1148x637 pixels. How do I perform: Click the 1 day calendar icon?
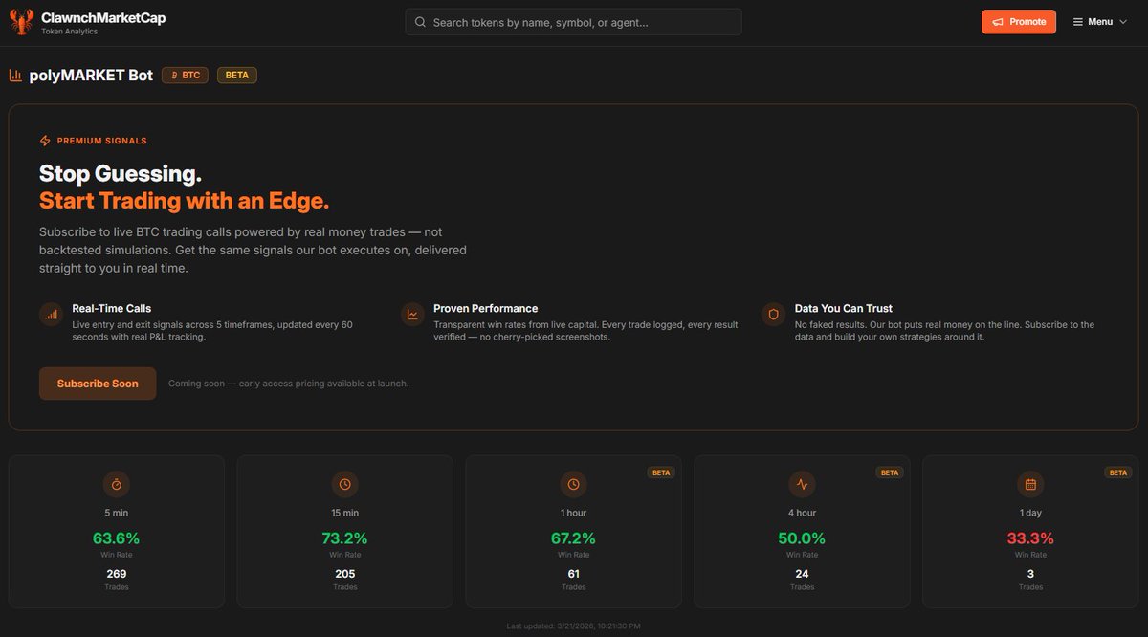click(x=1030, y=484)
